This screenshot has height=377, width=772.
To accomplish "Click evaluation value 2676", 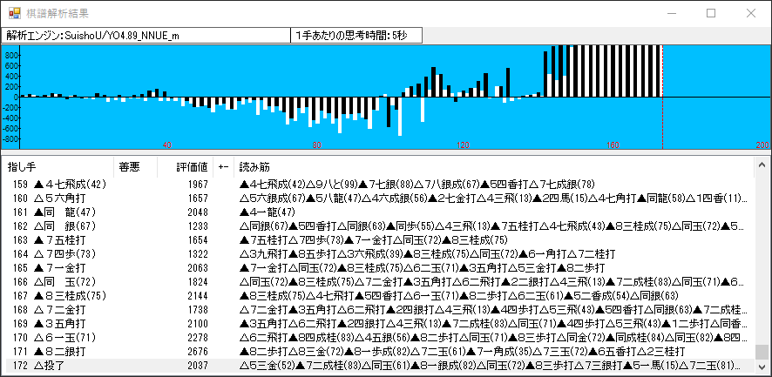I will [x=198, y=352].
